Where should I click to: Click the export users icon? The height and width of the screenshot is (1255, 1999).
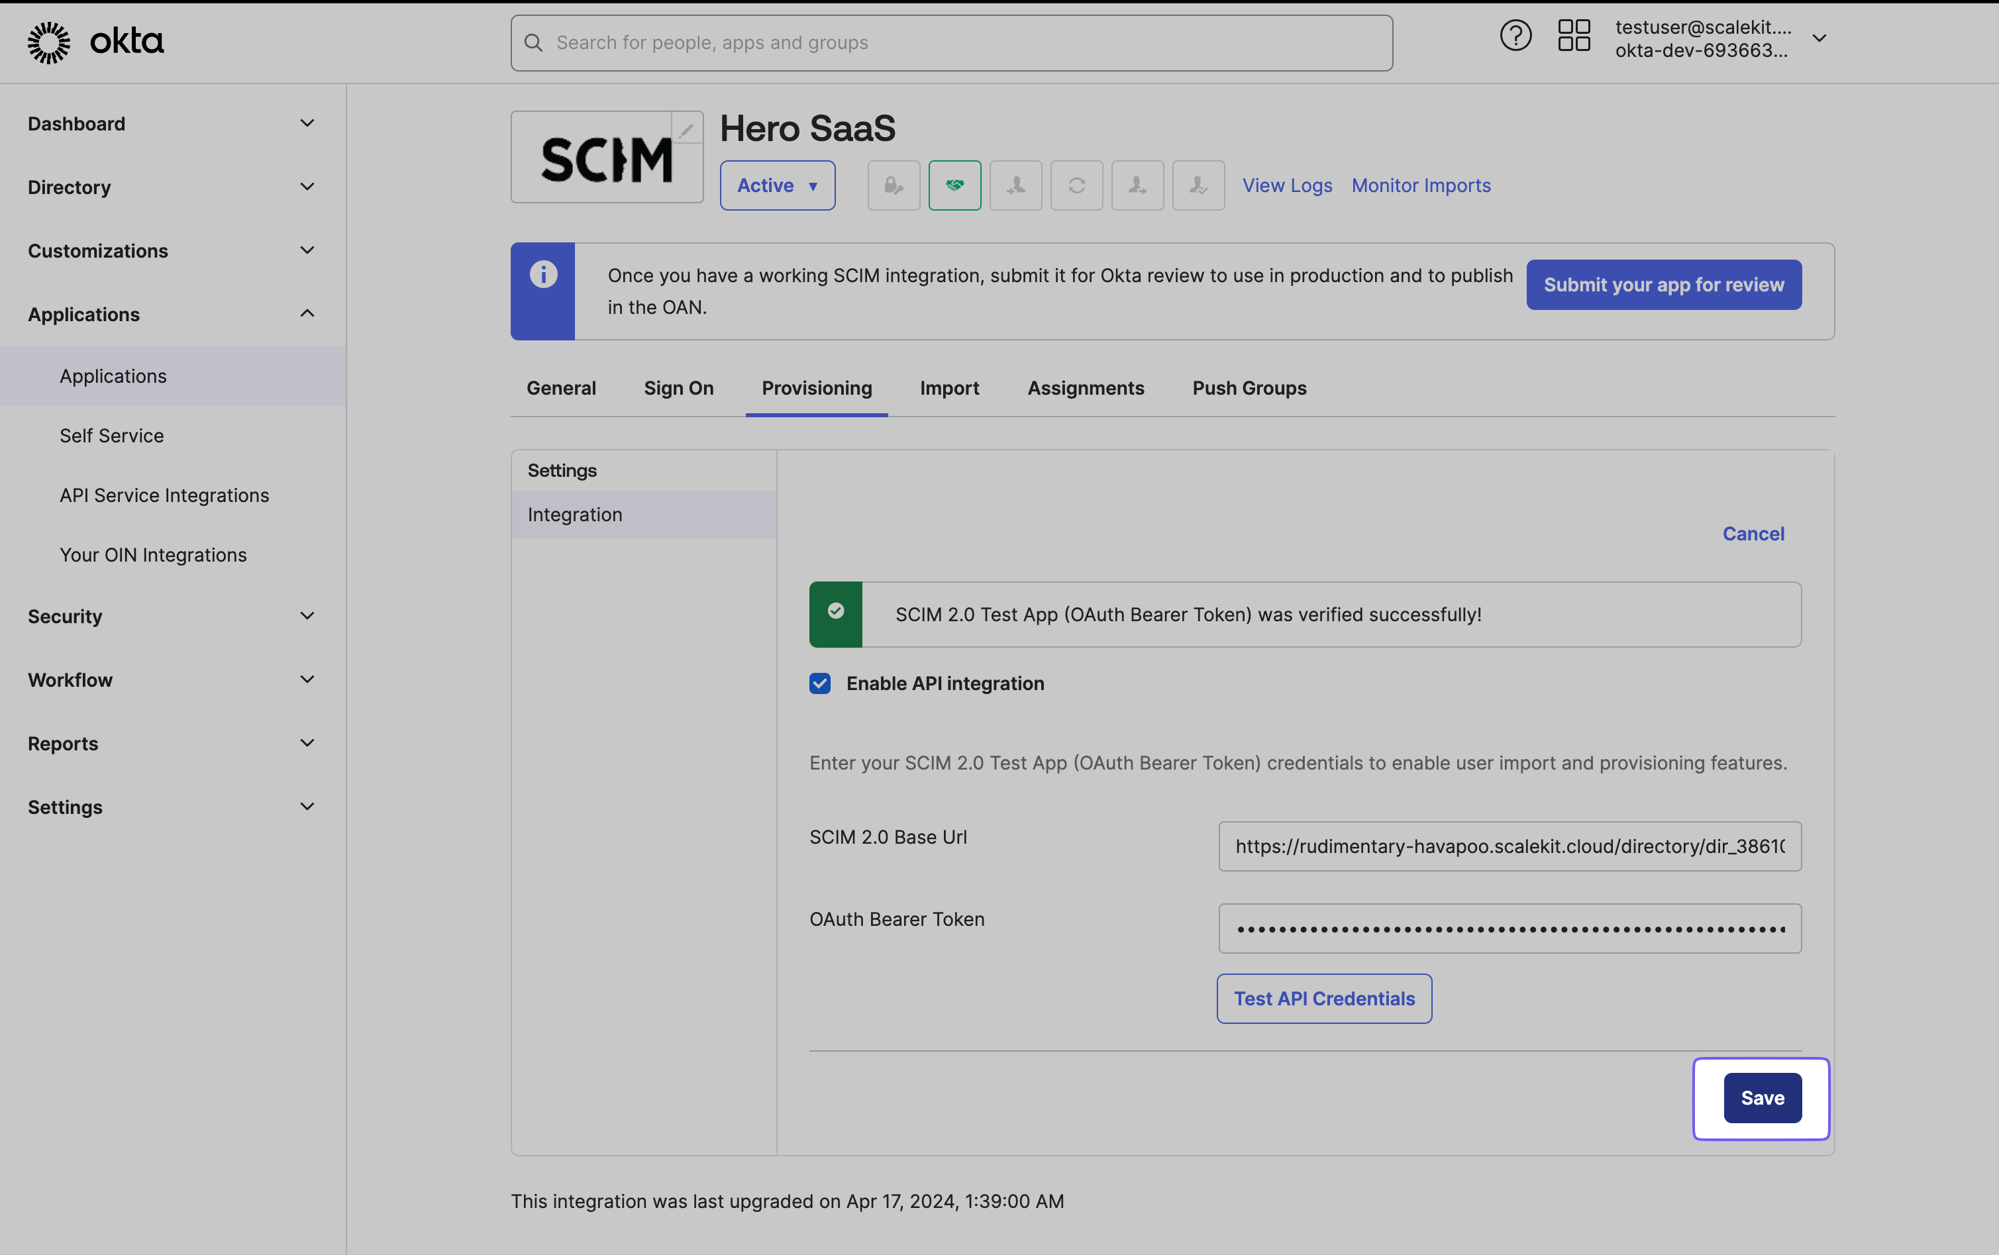click(1136, 183)
